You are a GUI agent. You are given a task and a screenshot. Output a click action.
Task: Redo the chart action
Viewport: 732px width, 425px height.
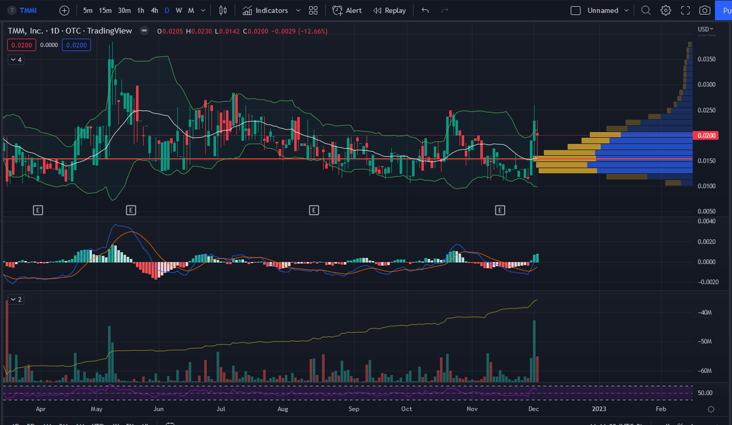click(x=445, y=10)
